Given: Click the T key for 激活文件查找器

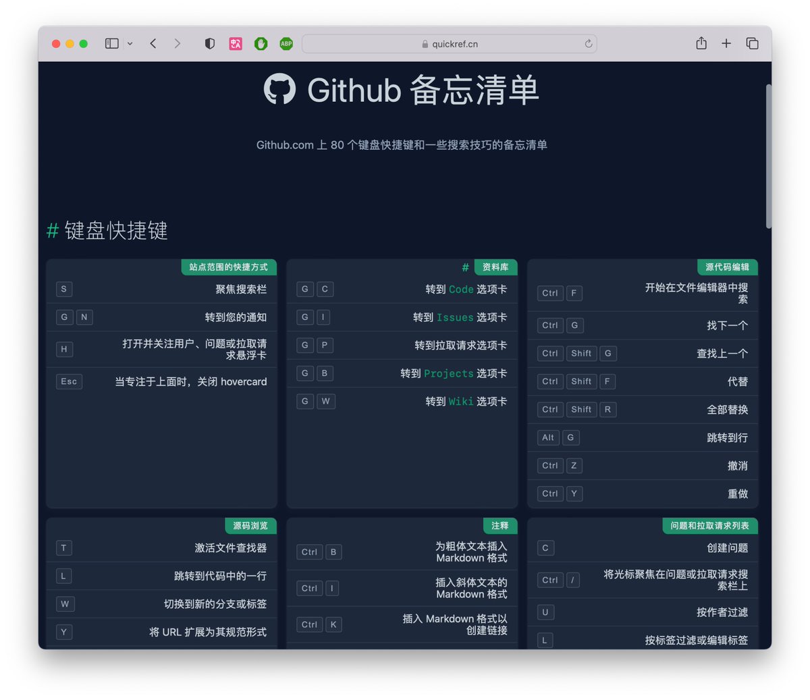Looking at the screenshot, I should click(64, 548).
